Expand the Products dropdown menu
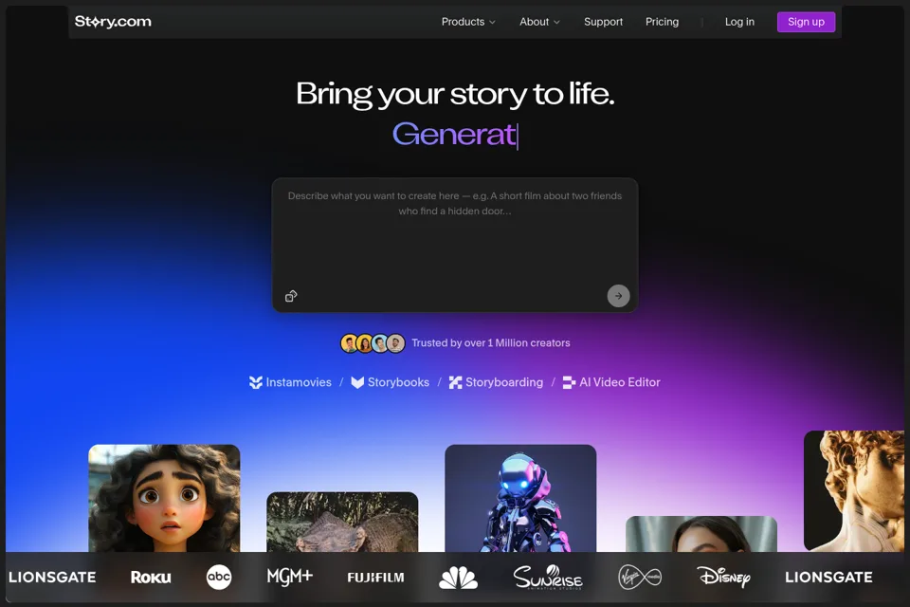This screenshot has height=607, width=910. point(468,22)
